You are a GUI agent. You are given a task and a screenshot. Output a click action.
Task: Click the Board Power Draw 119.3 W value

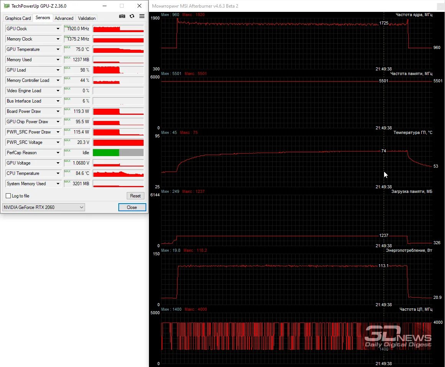[77, 111]
